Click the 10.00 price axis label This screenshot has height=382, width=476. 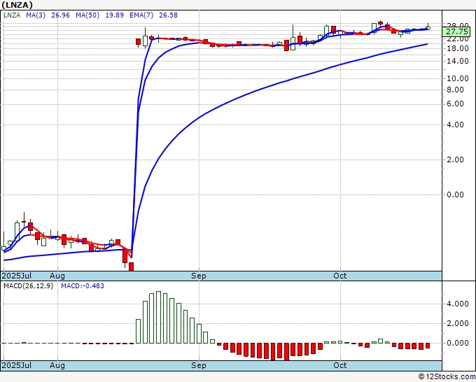click(x=457, y=78)
